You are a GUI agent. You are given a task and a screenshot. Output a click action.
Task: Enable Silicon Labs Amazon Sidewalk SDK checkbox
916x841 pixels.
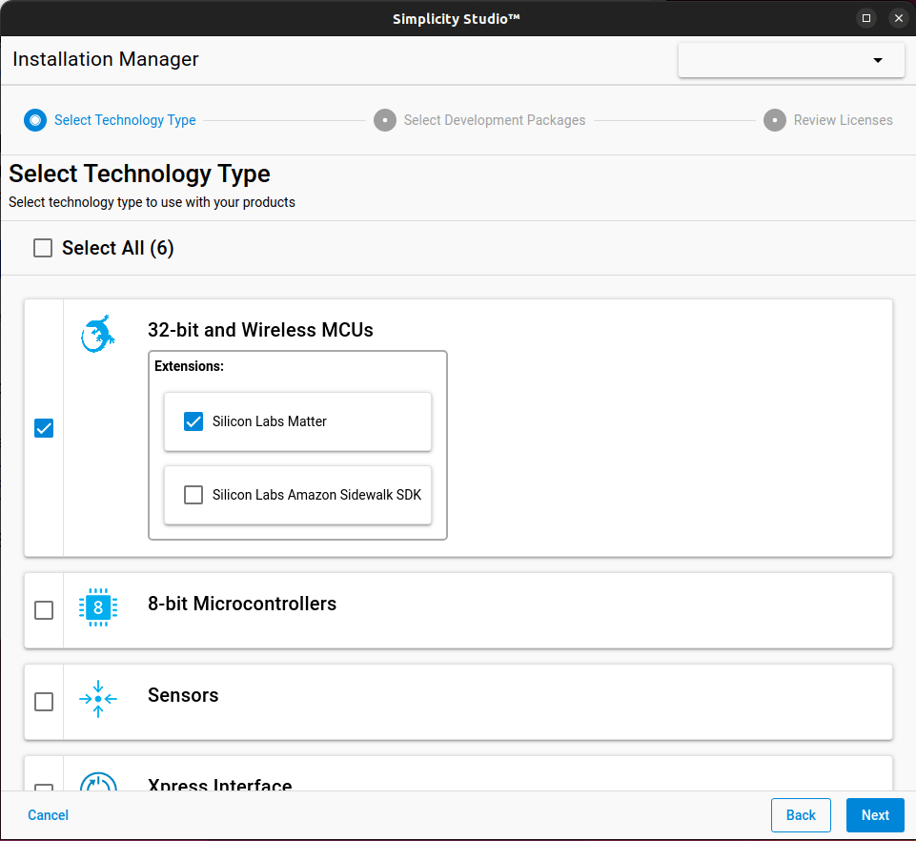(193, 495)
